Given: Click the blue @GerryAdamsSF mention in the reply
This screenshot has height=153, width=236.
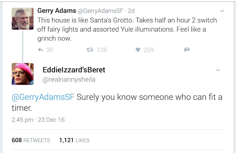Looking at the screenshot, I should [43, 97].
